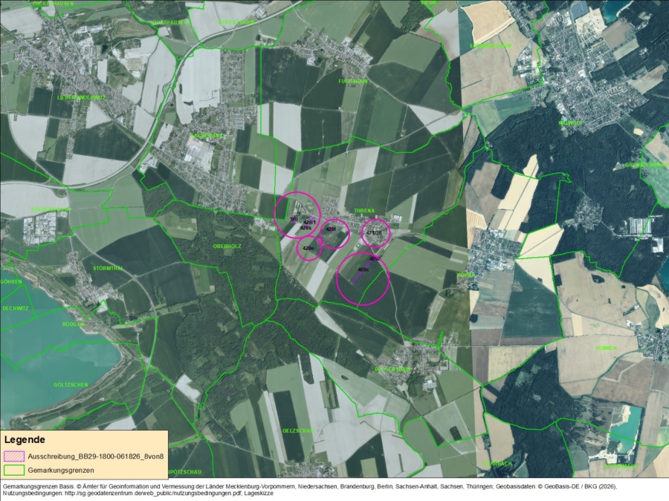Click parcel label 428/1 on map
669x501 pixels.
(x=309, y=223)
